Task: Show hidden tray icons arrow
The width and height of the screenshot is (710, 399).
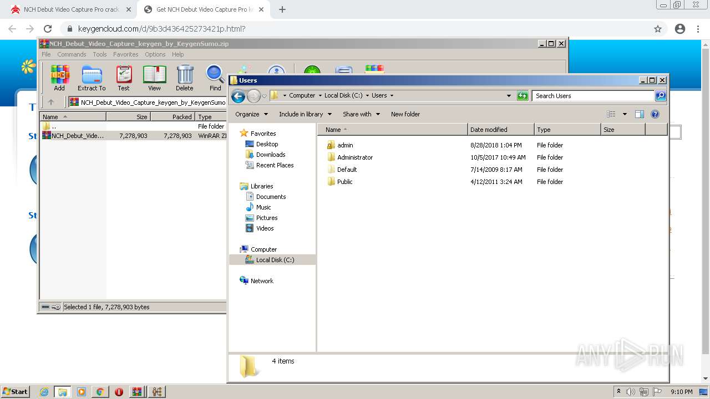Action: [x=618, y=392]
